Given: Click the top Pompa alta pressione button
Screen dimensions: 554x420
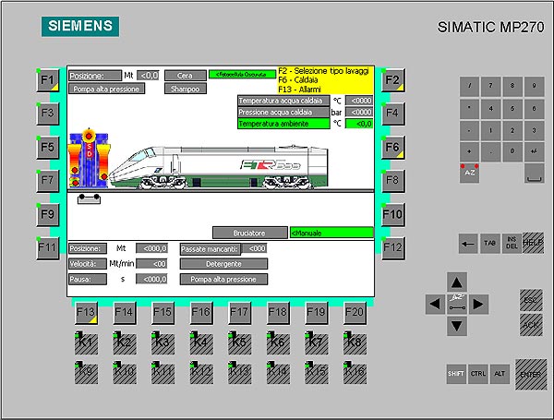Looking at the screenshot, I should pyautogui.click(x=107, y=89).
